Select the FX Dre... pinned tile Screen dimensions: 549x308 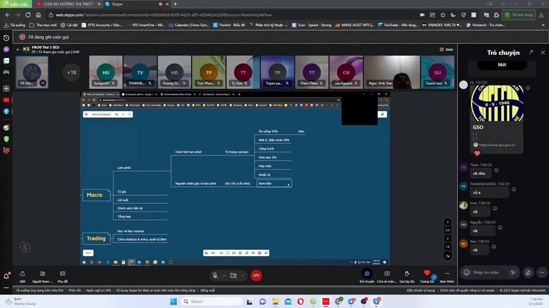pos(32,72)
